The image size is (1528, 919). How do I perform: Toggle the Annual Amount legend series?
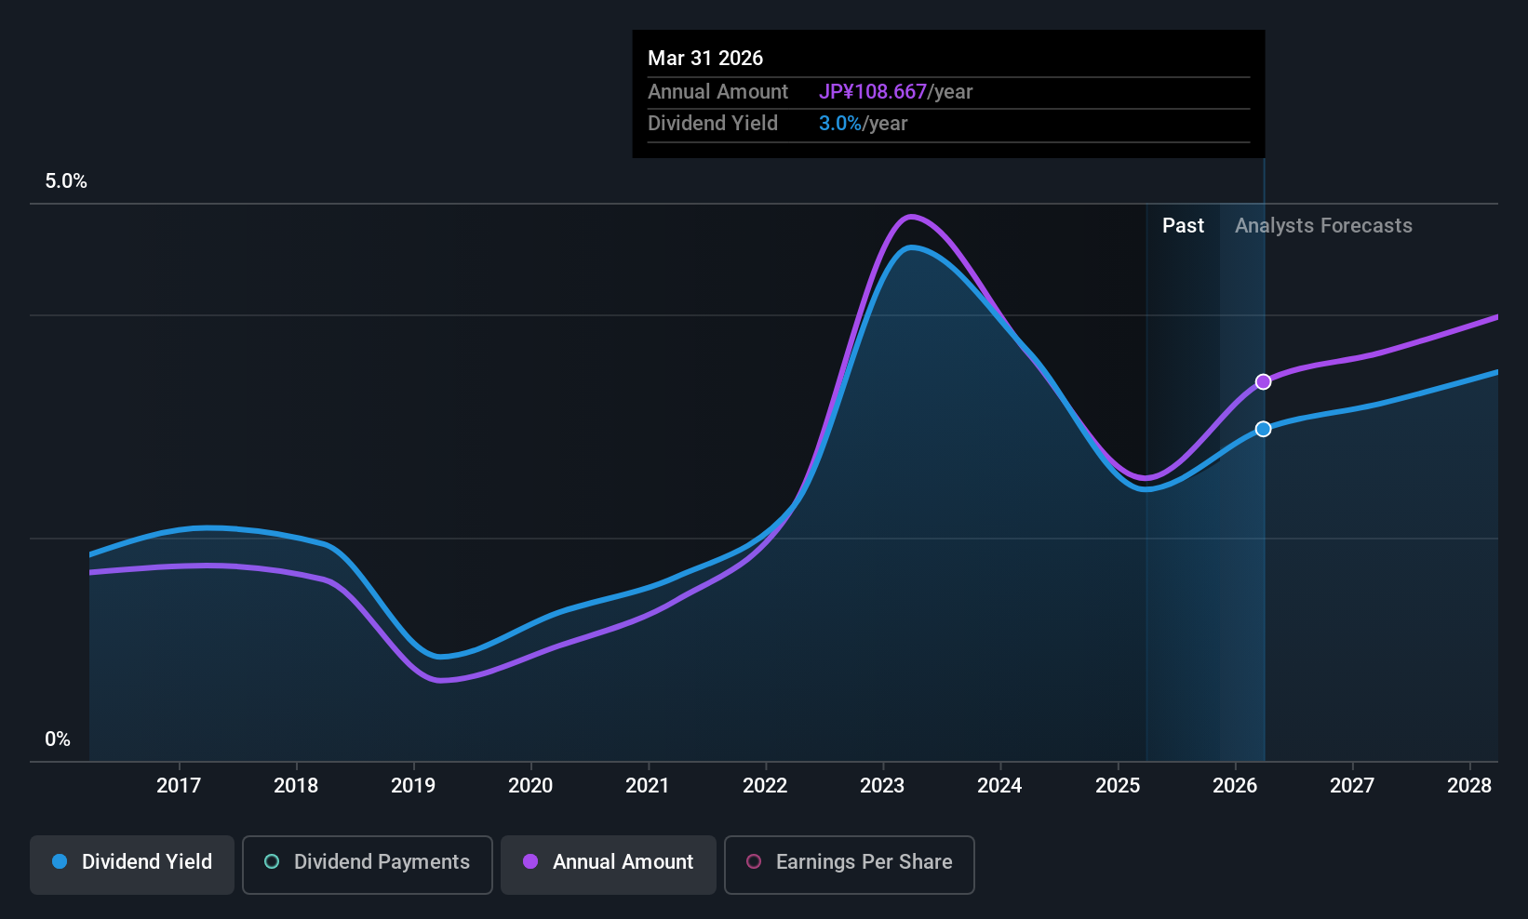(x=609, y=862)
